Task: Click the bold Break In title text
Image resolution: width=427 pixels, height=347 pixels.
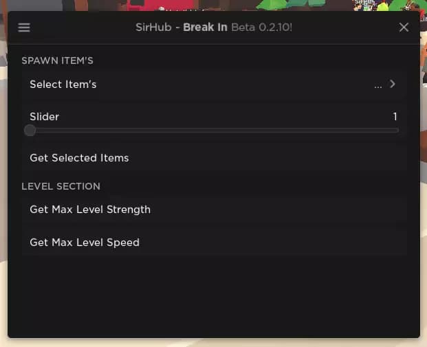Action: pyautogui.click(x=205, y=27)
